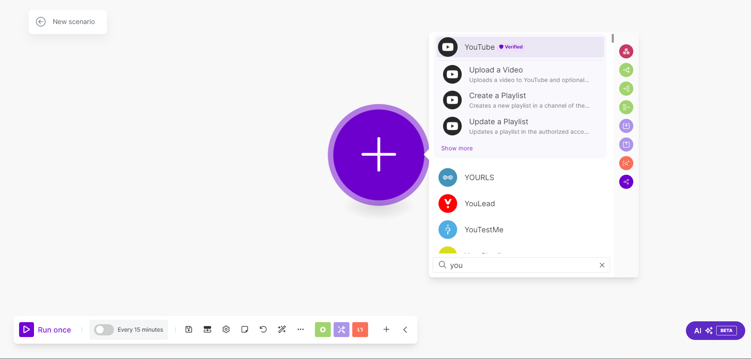This screenshot has height=359, width=751.
Task: Open the scenario inputs icon
Action: coord(207,330)
